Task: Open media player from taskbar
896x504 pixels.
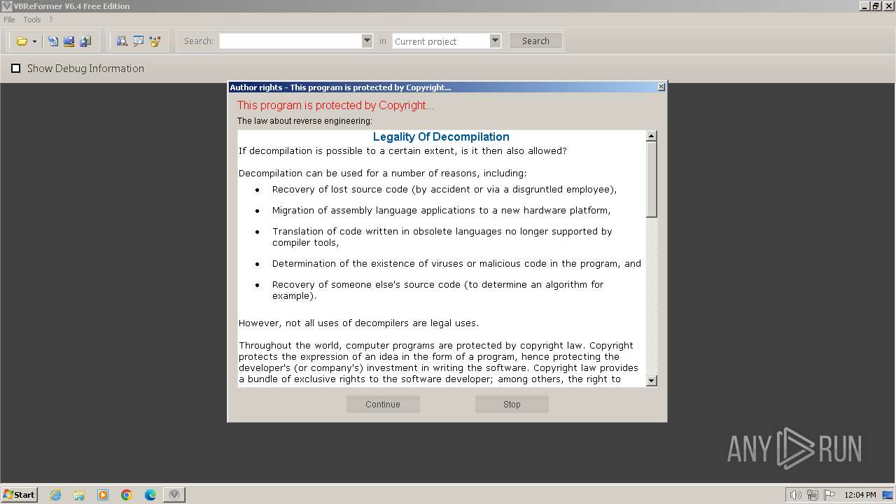Action: (103, 495)
